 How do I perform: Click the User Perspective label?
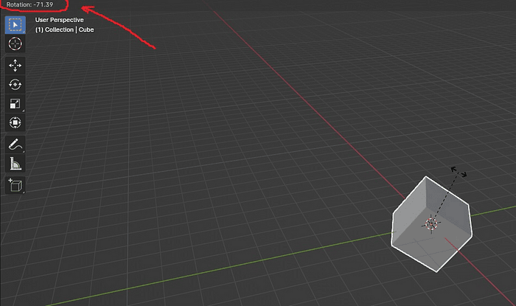60,20
